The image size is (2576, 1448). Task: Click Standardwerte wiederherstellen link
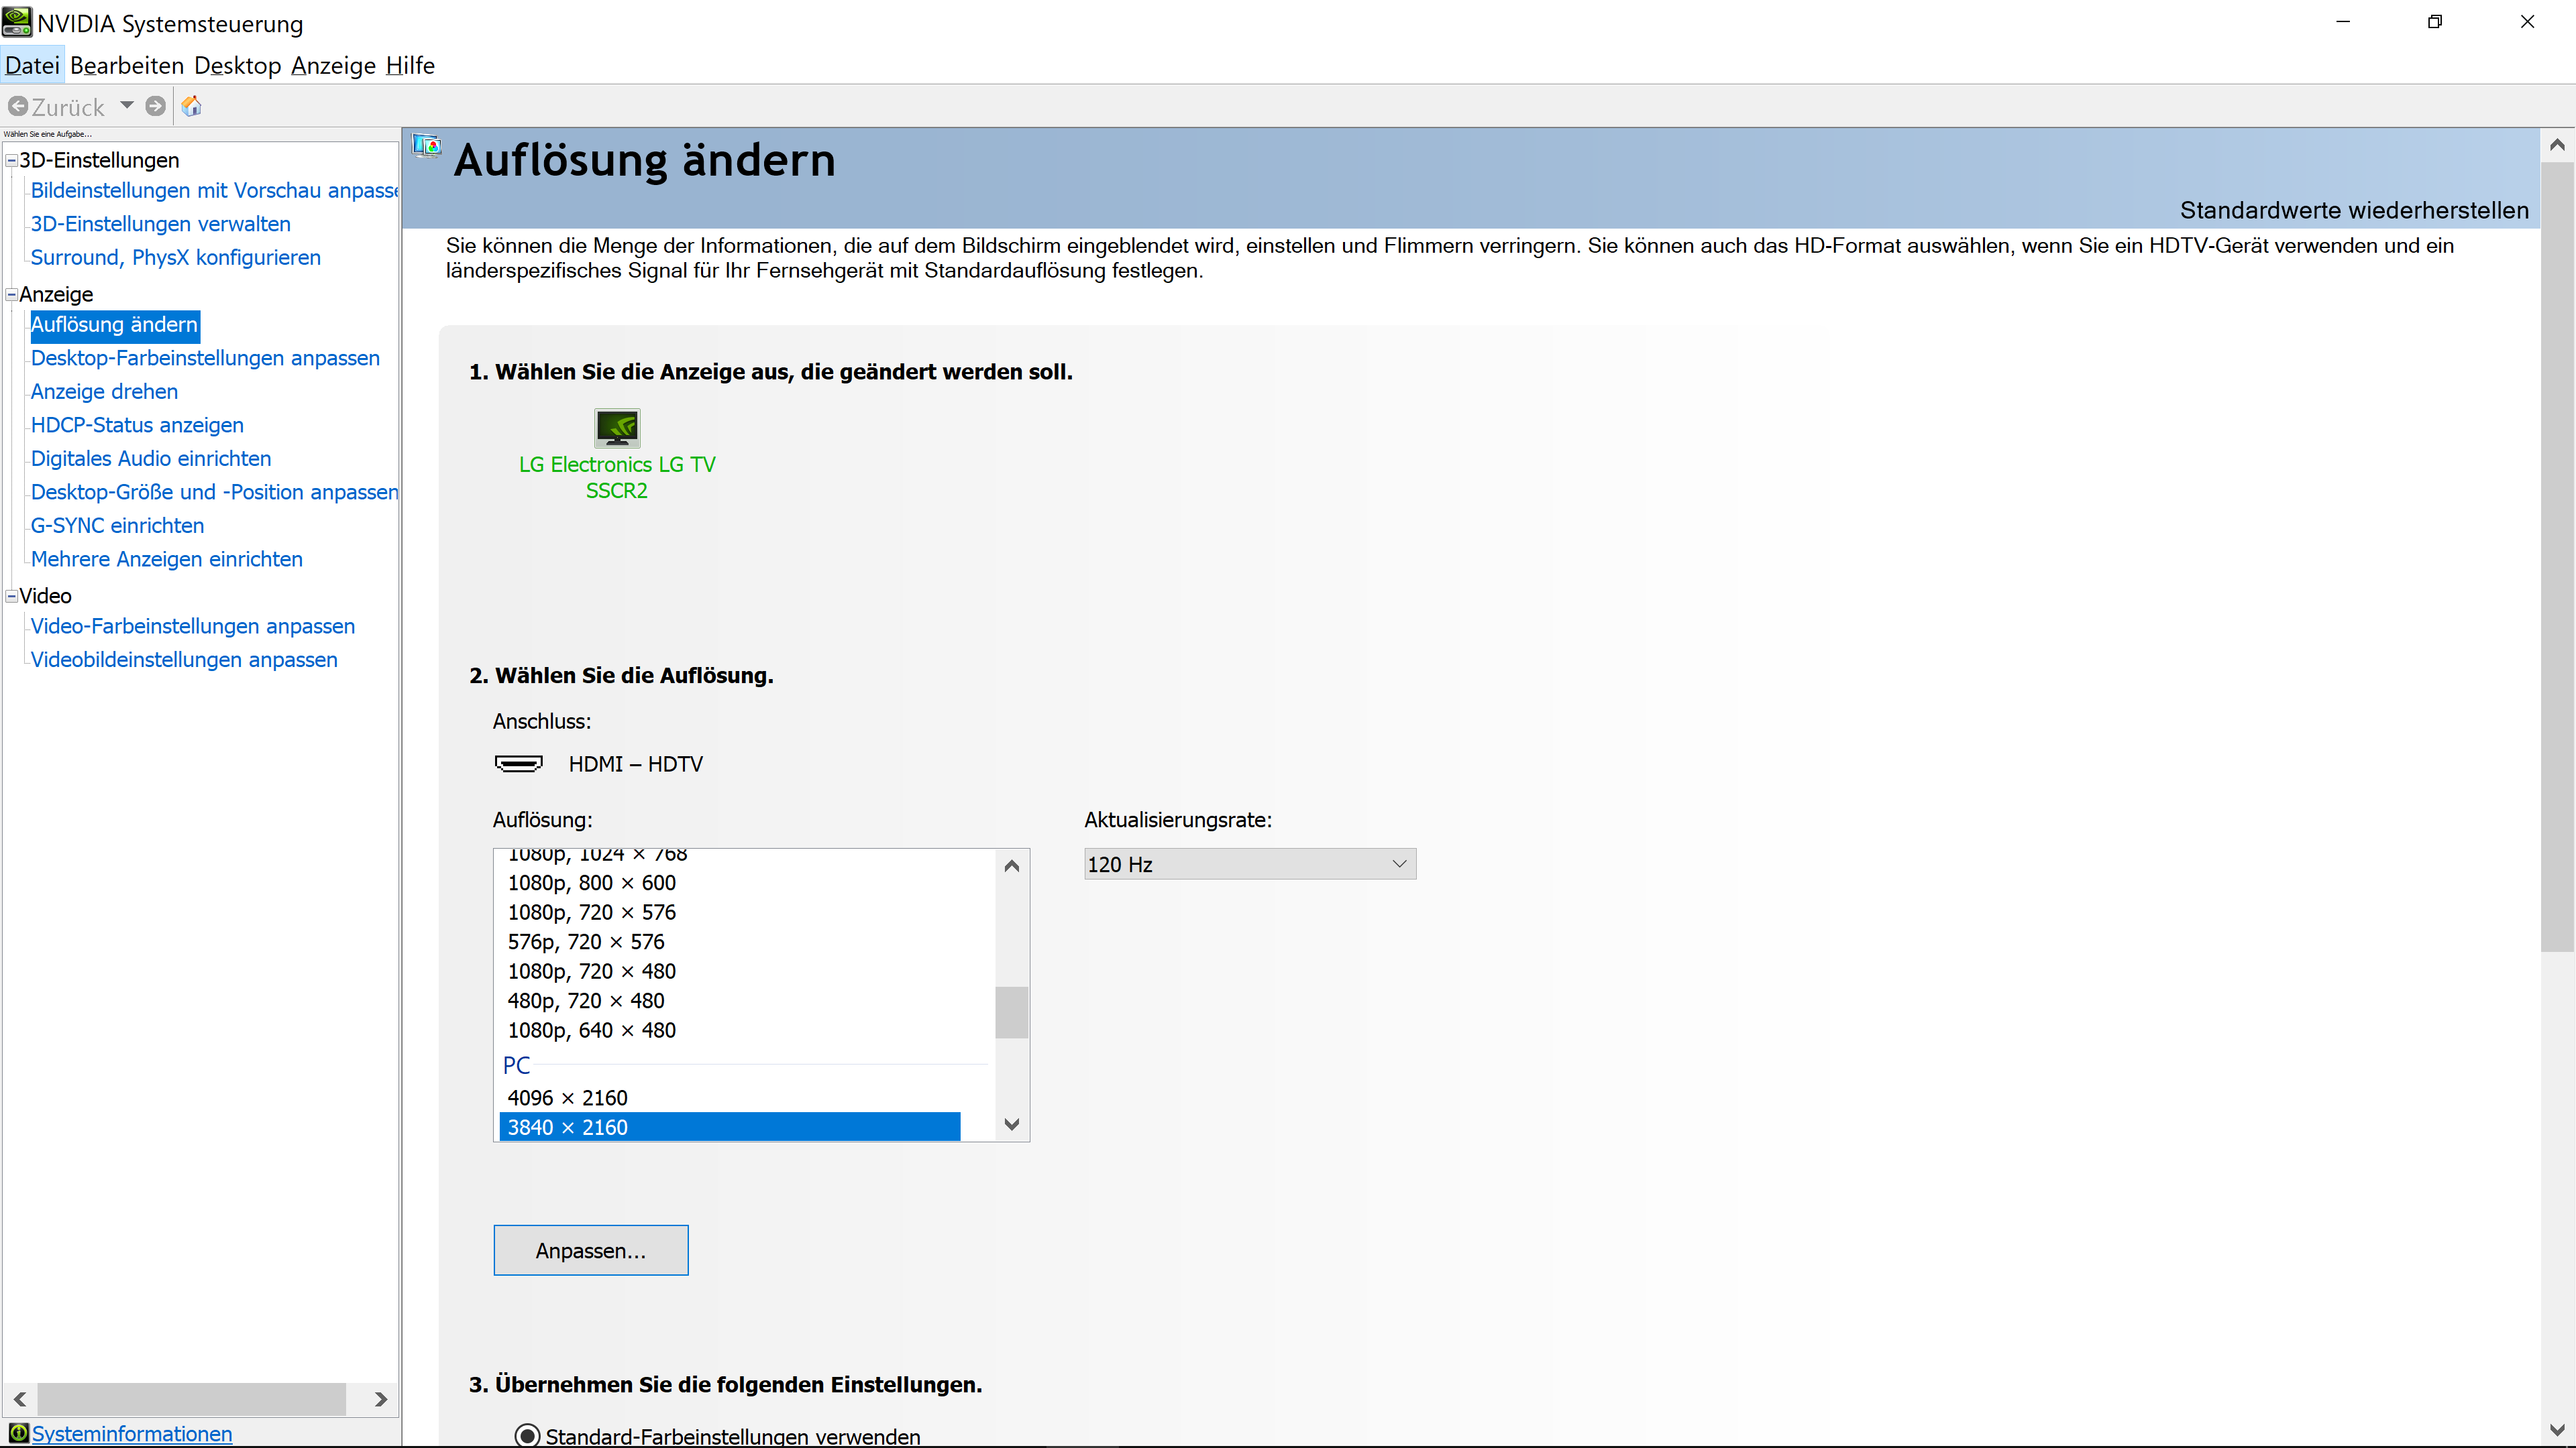click(x=2353, y=211)
